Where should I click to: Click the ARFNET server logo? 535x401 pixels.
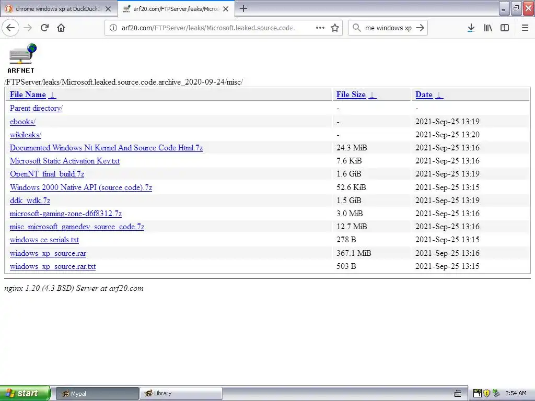21,58
